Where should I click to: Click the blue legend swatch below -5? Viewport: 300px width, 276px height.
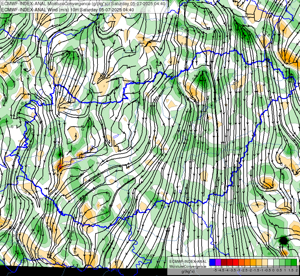click(x=212, y=262)
